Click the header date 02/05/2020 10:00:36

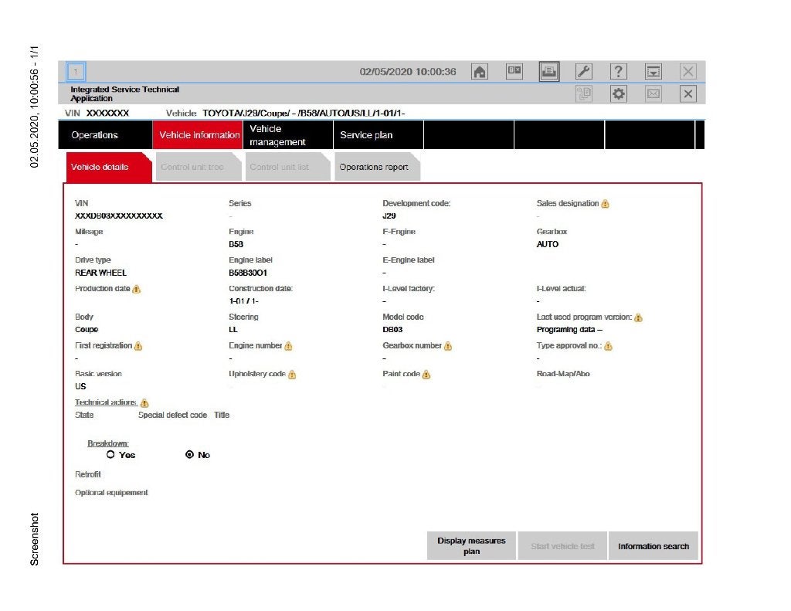pyautogui.click(x=408, y=72)
